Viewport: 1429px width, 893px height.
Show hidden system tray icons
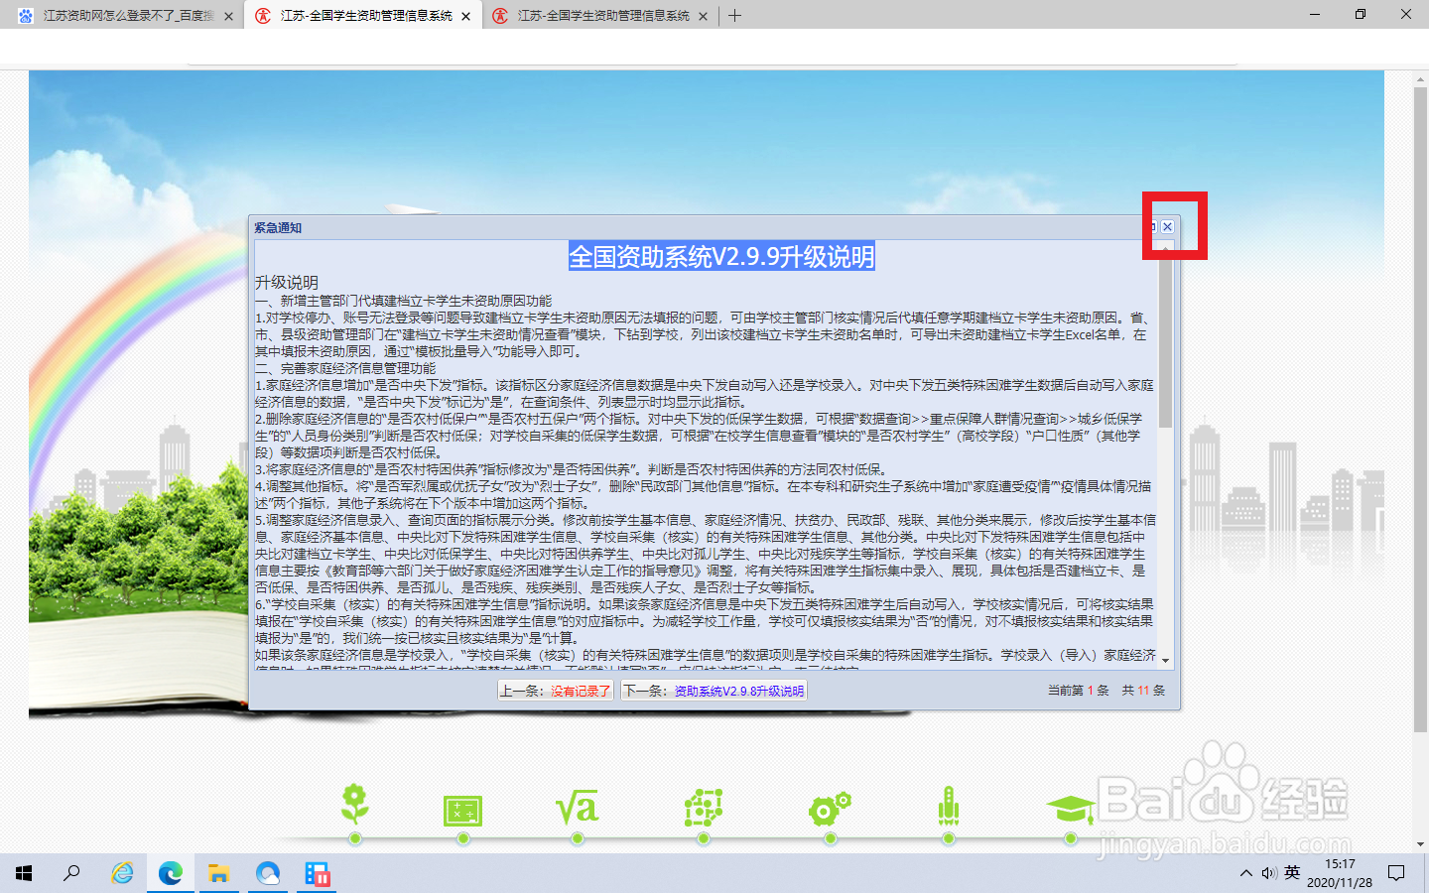1245,873
